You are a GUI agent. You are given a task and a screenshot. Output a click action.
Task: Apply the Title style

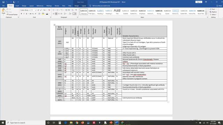[117, 12]
